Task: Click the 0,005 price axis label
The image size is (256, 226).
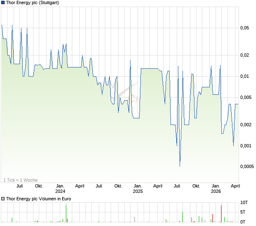Action: tap(246, 97)
